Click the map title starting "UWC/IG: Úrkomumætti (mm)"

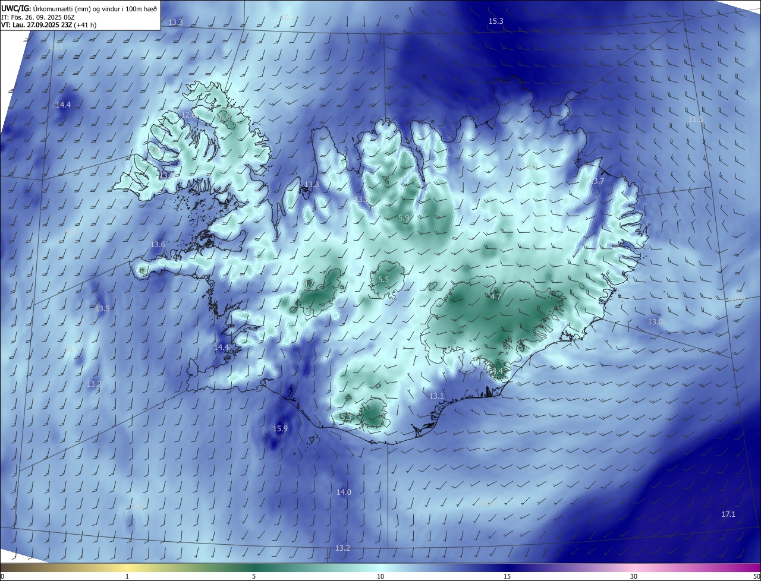79,8
